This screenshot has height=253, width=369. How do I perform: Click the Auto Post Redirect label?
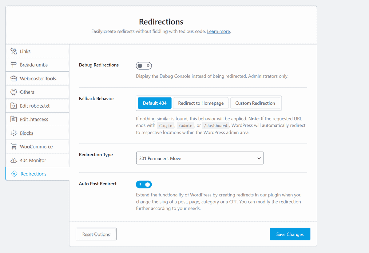tap(98, 184)
